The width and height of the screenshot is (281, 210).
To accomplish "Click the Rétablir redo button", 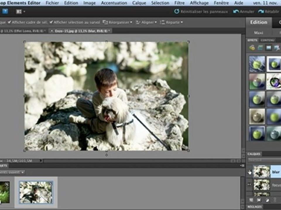I will (x=268, y=12).
